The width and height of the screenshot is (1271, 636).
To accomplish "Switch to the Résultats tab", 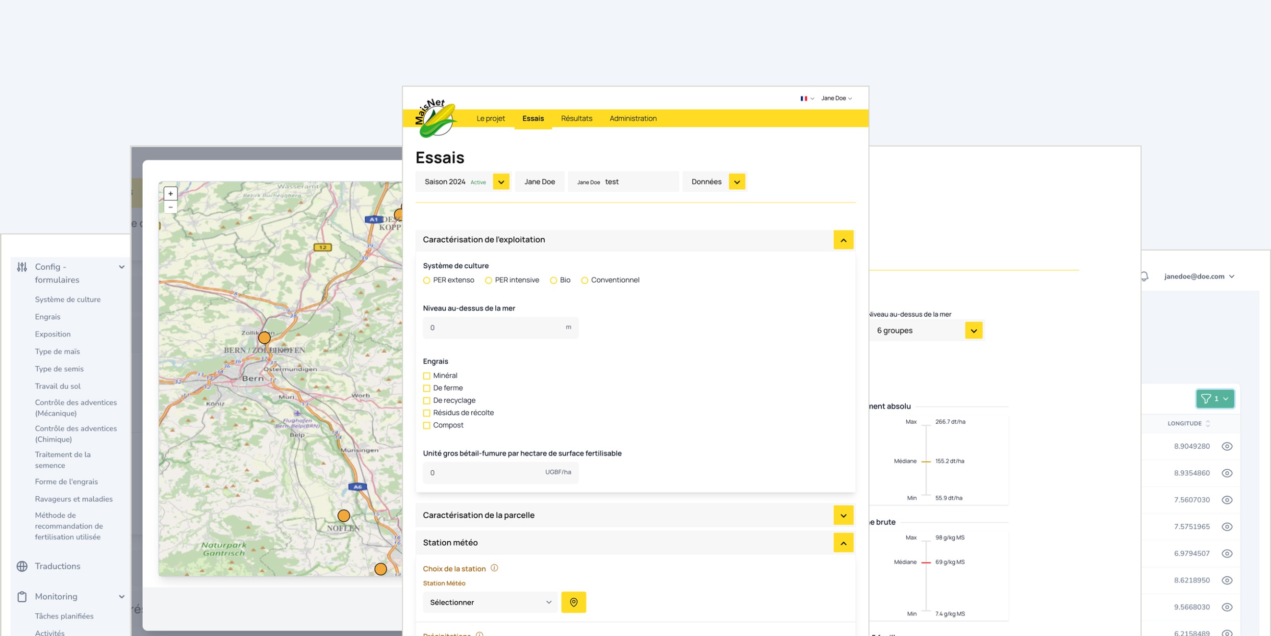I will tap(576, 118).
